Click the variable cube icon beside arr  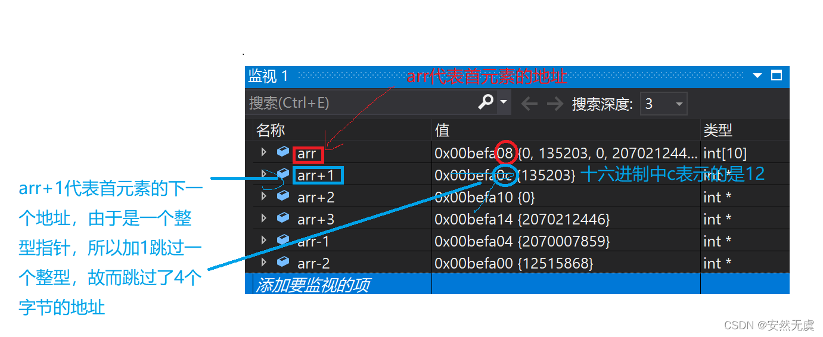tap(283, 152)
